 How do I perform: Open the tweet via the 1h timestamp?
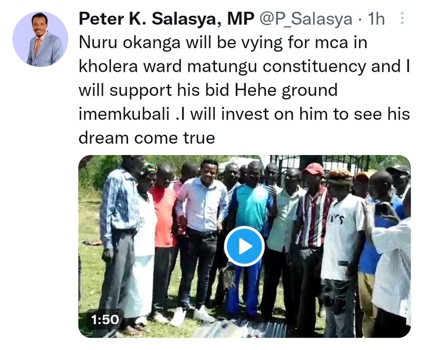(377, 19)
